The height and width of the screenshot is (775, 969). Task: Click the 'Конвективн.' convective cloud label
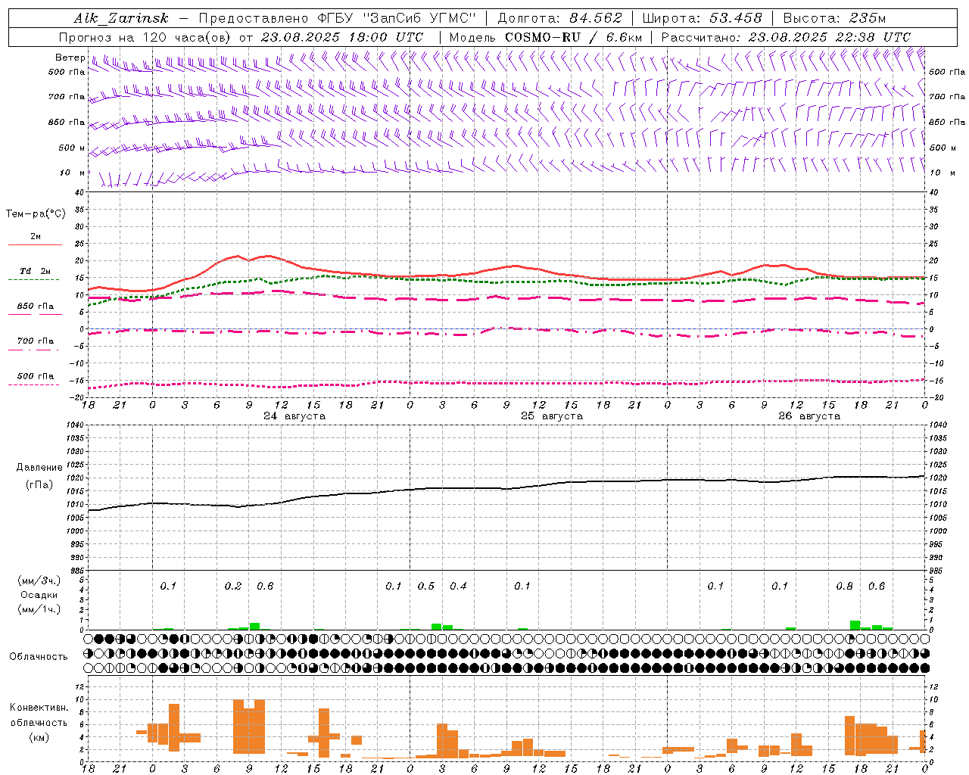pos(39,708)
